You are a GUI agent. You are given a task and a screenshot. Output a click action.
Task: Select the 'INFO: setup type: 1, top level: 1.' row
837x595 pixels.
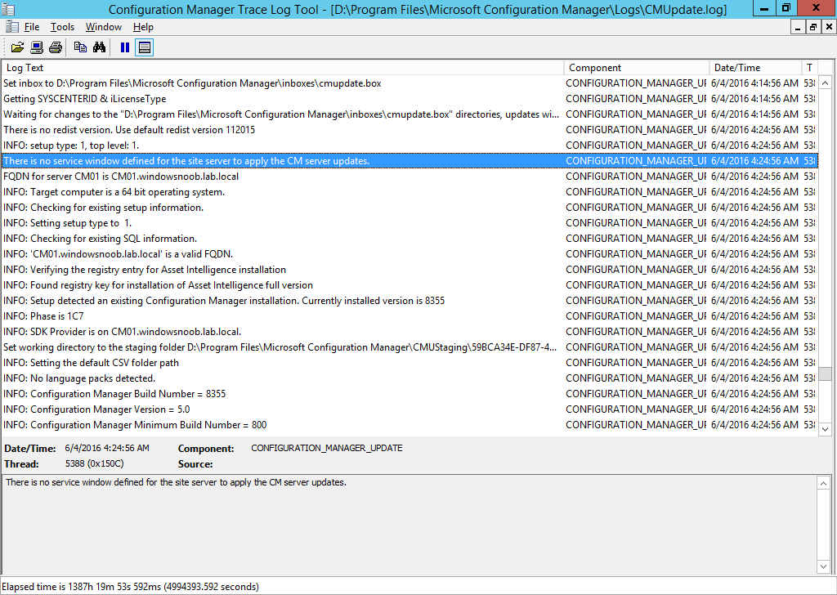coord(410,145)
